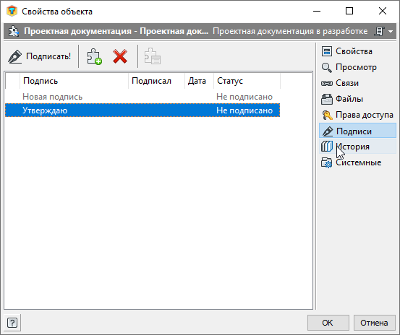Click the Подписать! pen icon
Image resolution: width=400 pixels, height=335 pixels.
pos(14,56)
